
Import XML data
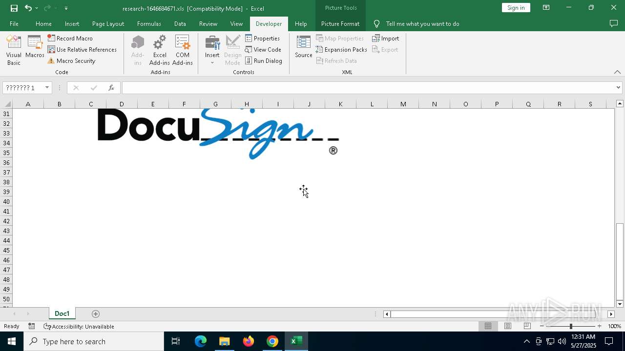pyautogui.click(x=386, y=38)
